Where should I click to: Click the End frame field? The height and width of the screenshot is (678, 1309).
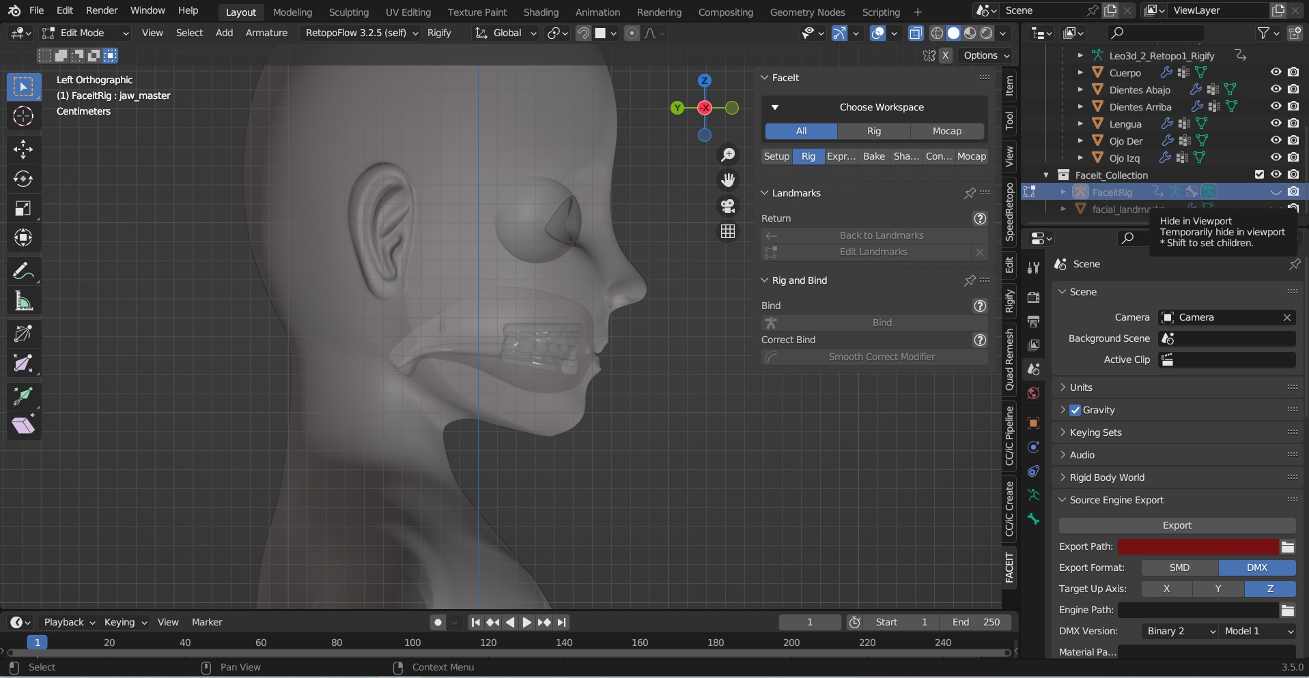tap(976, 622)
